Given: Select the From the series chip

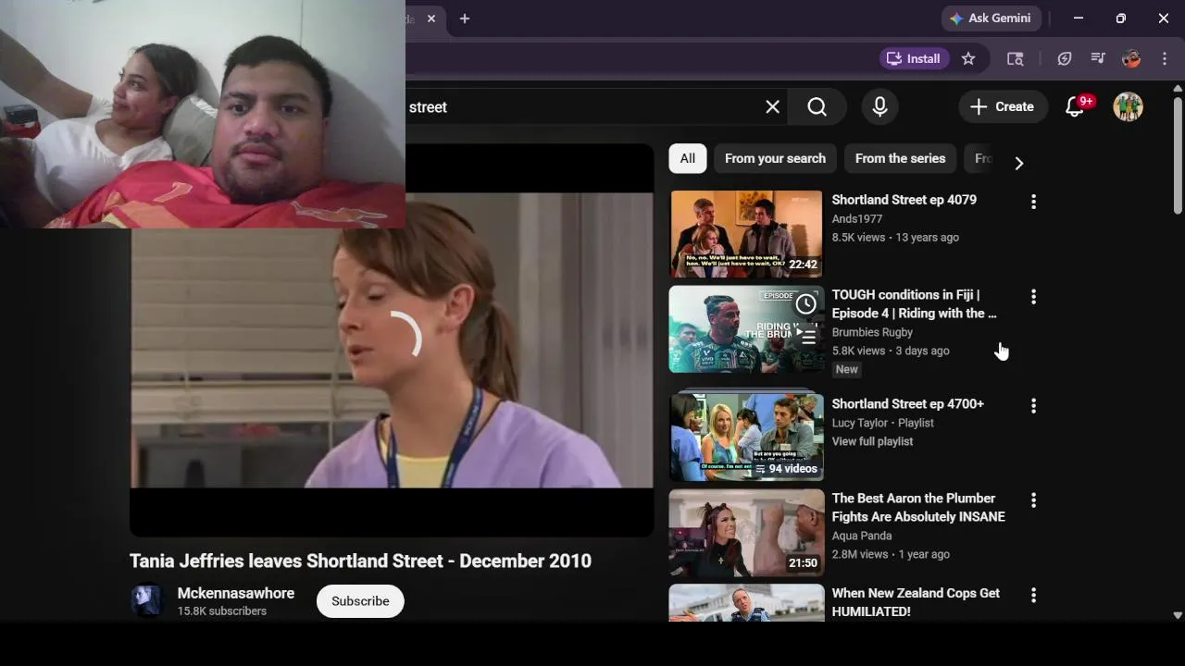Looking at the screenshot, I should point(900,158).
